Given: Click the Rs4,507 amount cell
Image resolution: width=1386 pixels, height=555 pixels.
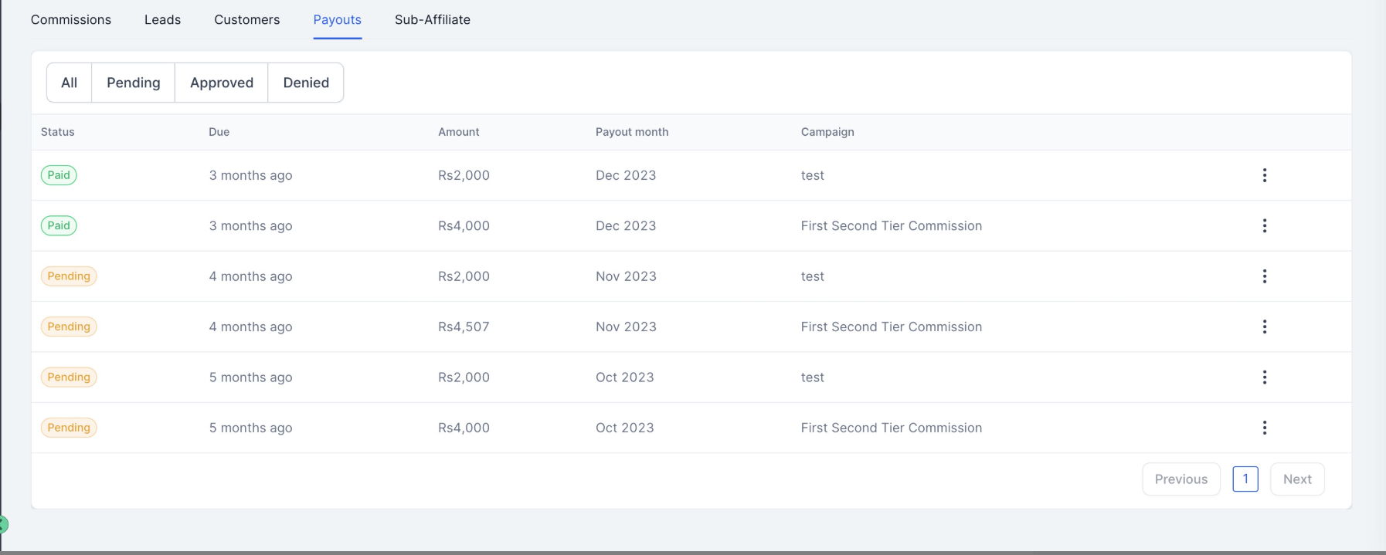Looking at the screenshot, I should click(464, 327).
